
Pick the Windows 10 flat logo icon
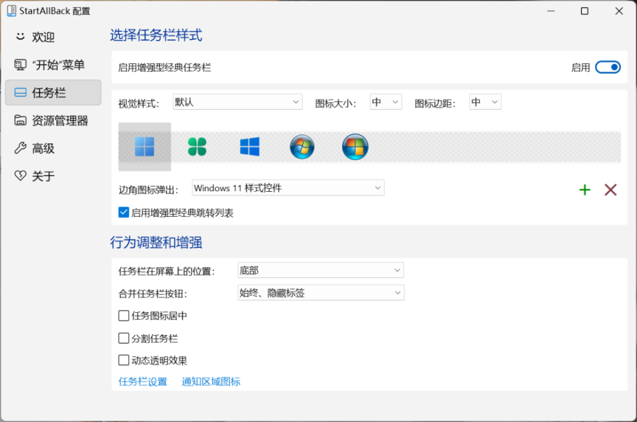point(250,147)
